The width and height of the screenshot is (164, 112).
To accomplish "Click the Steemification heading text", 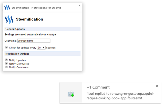I will tap(29, 19).
